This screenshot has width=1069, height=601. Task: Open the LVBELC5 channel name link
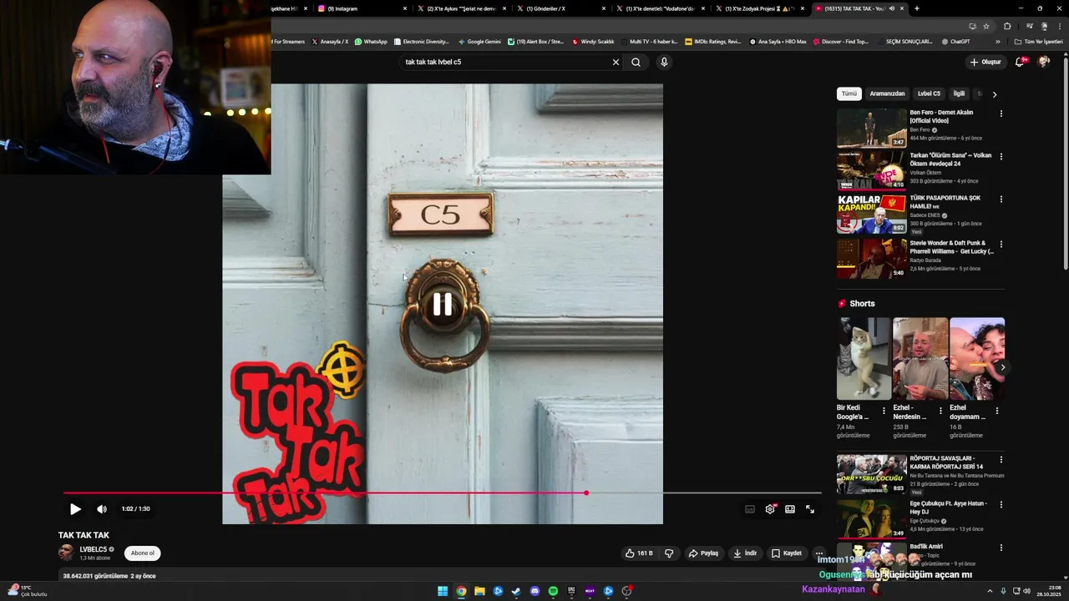94,549
